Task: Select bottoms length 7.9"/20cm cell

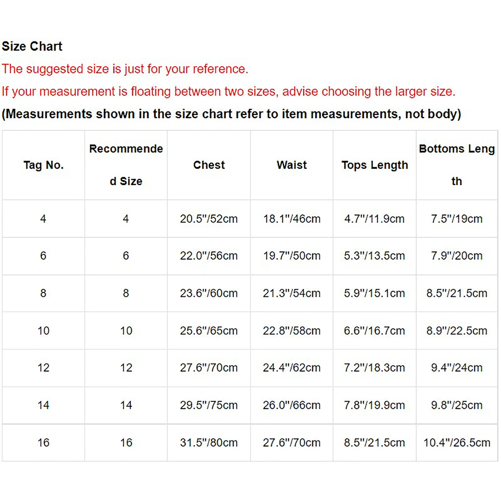Action: click(x=457, y=256)
